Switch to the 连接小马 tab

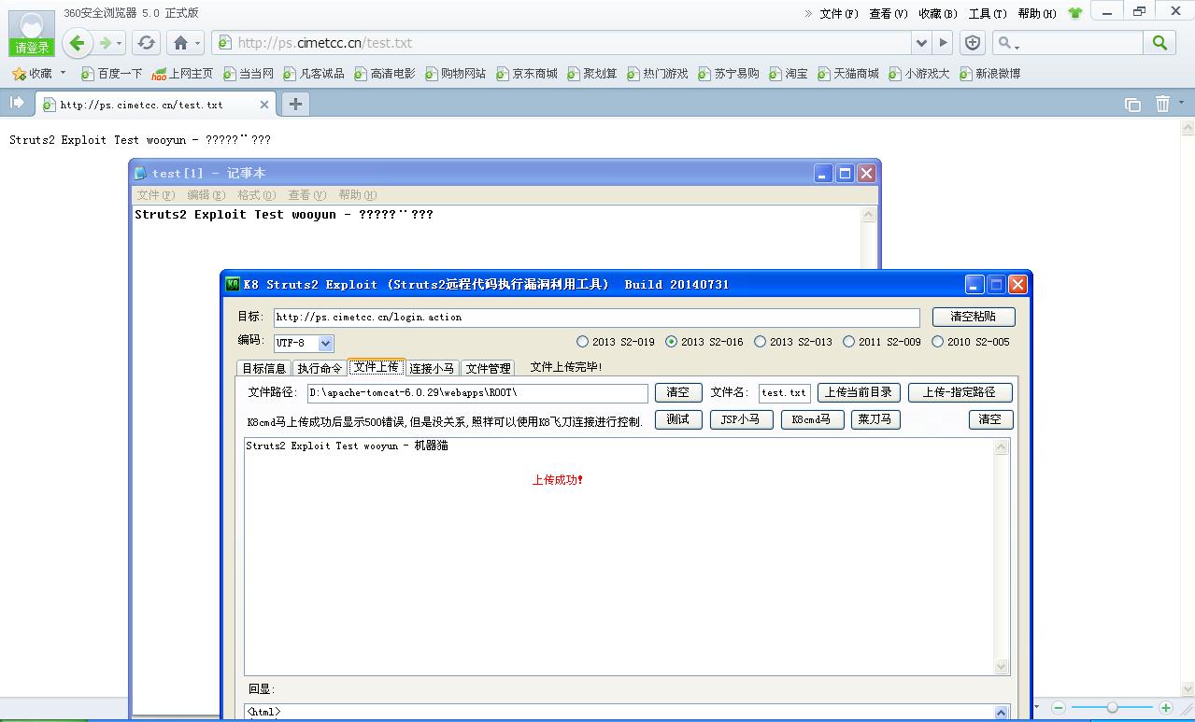(x=432, y=368)
